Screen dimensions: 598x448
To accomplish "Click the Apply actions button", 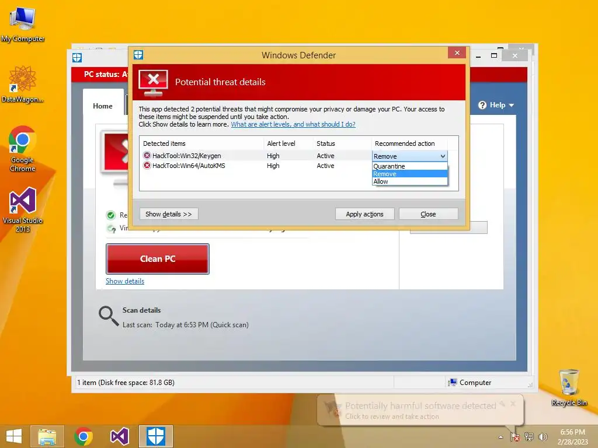I will pyautogui.click(x=364, y=214).
